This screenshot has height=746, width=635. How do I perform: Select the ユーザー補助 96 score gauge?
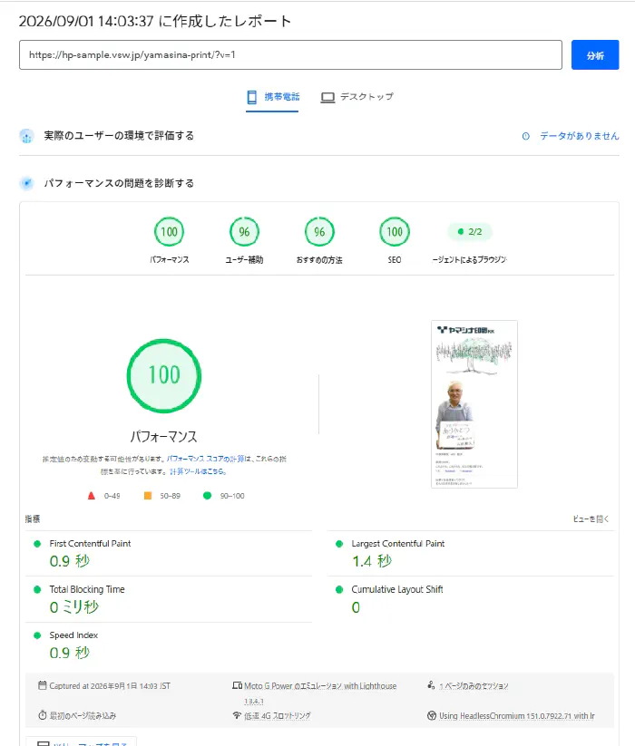point(244,232)
